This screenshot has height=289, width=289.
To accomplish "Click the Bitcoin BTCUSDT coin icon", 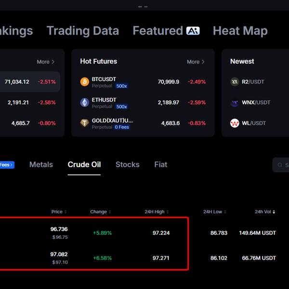I will click(x=85, y=82).
